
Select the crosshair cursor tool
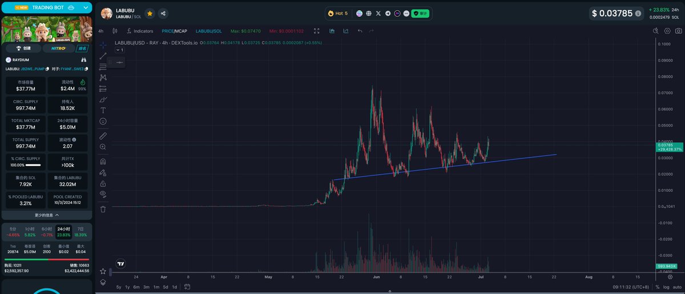(x=103, y=45)
